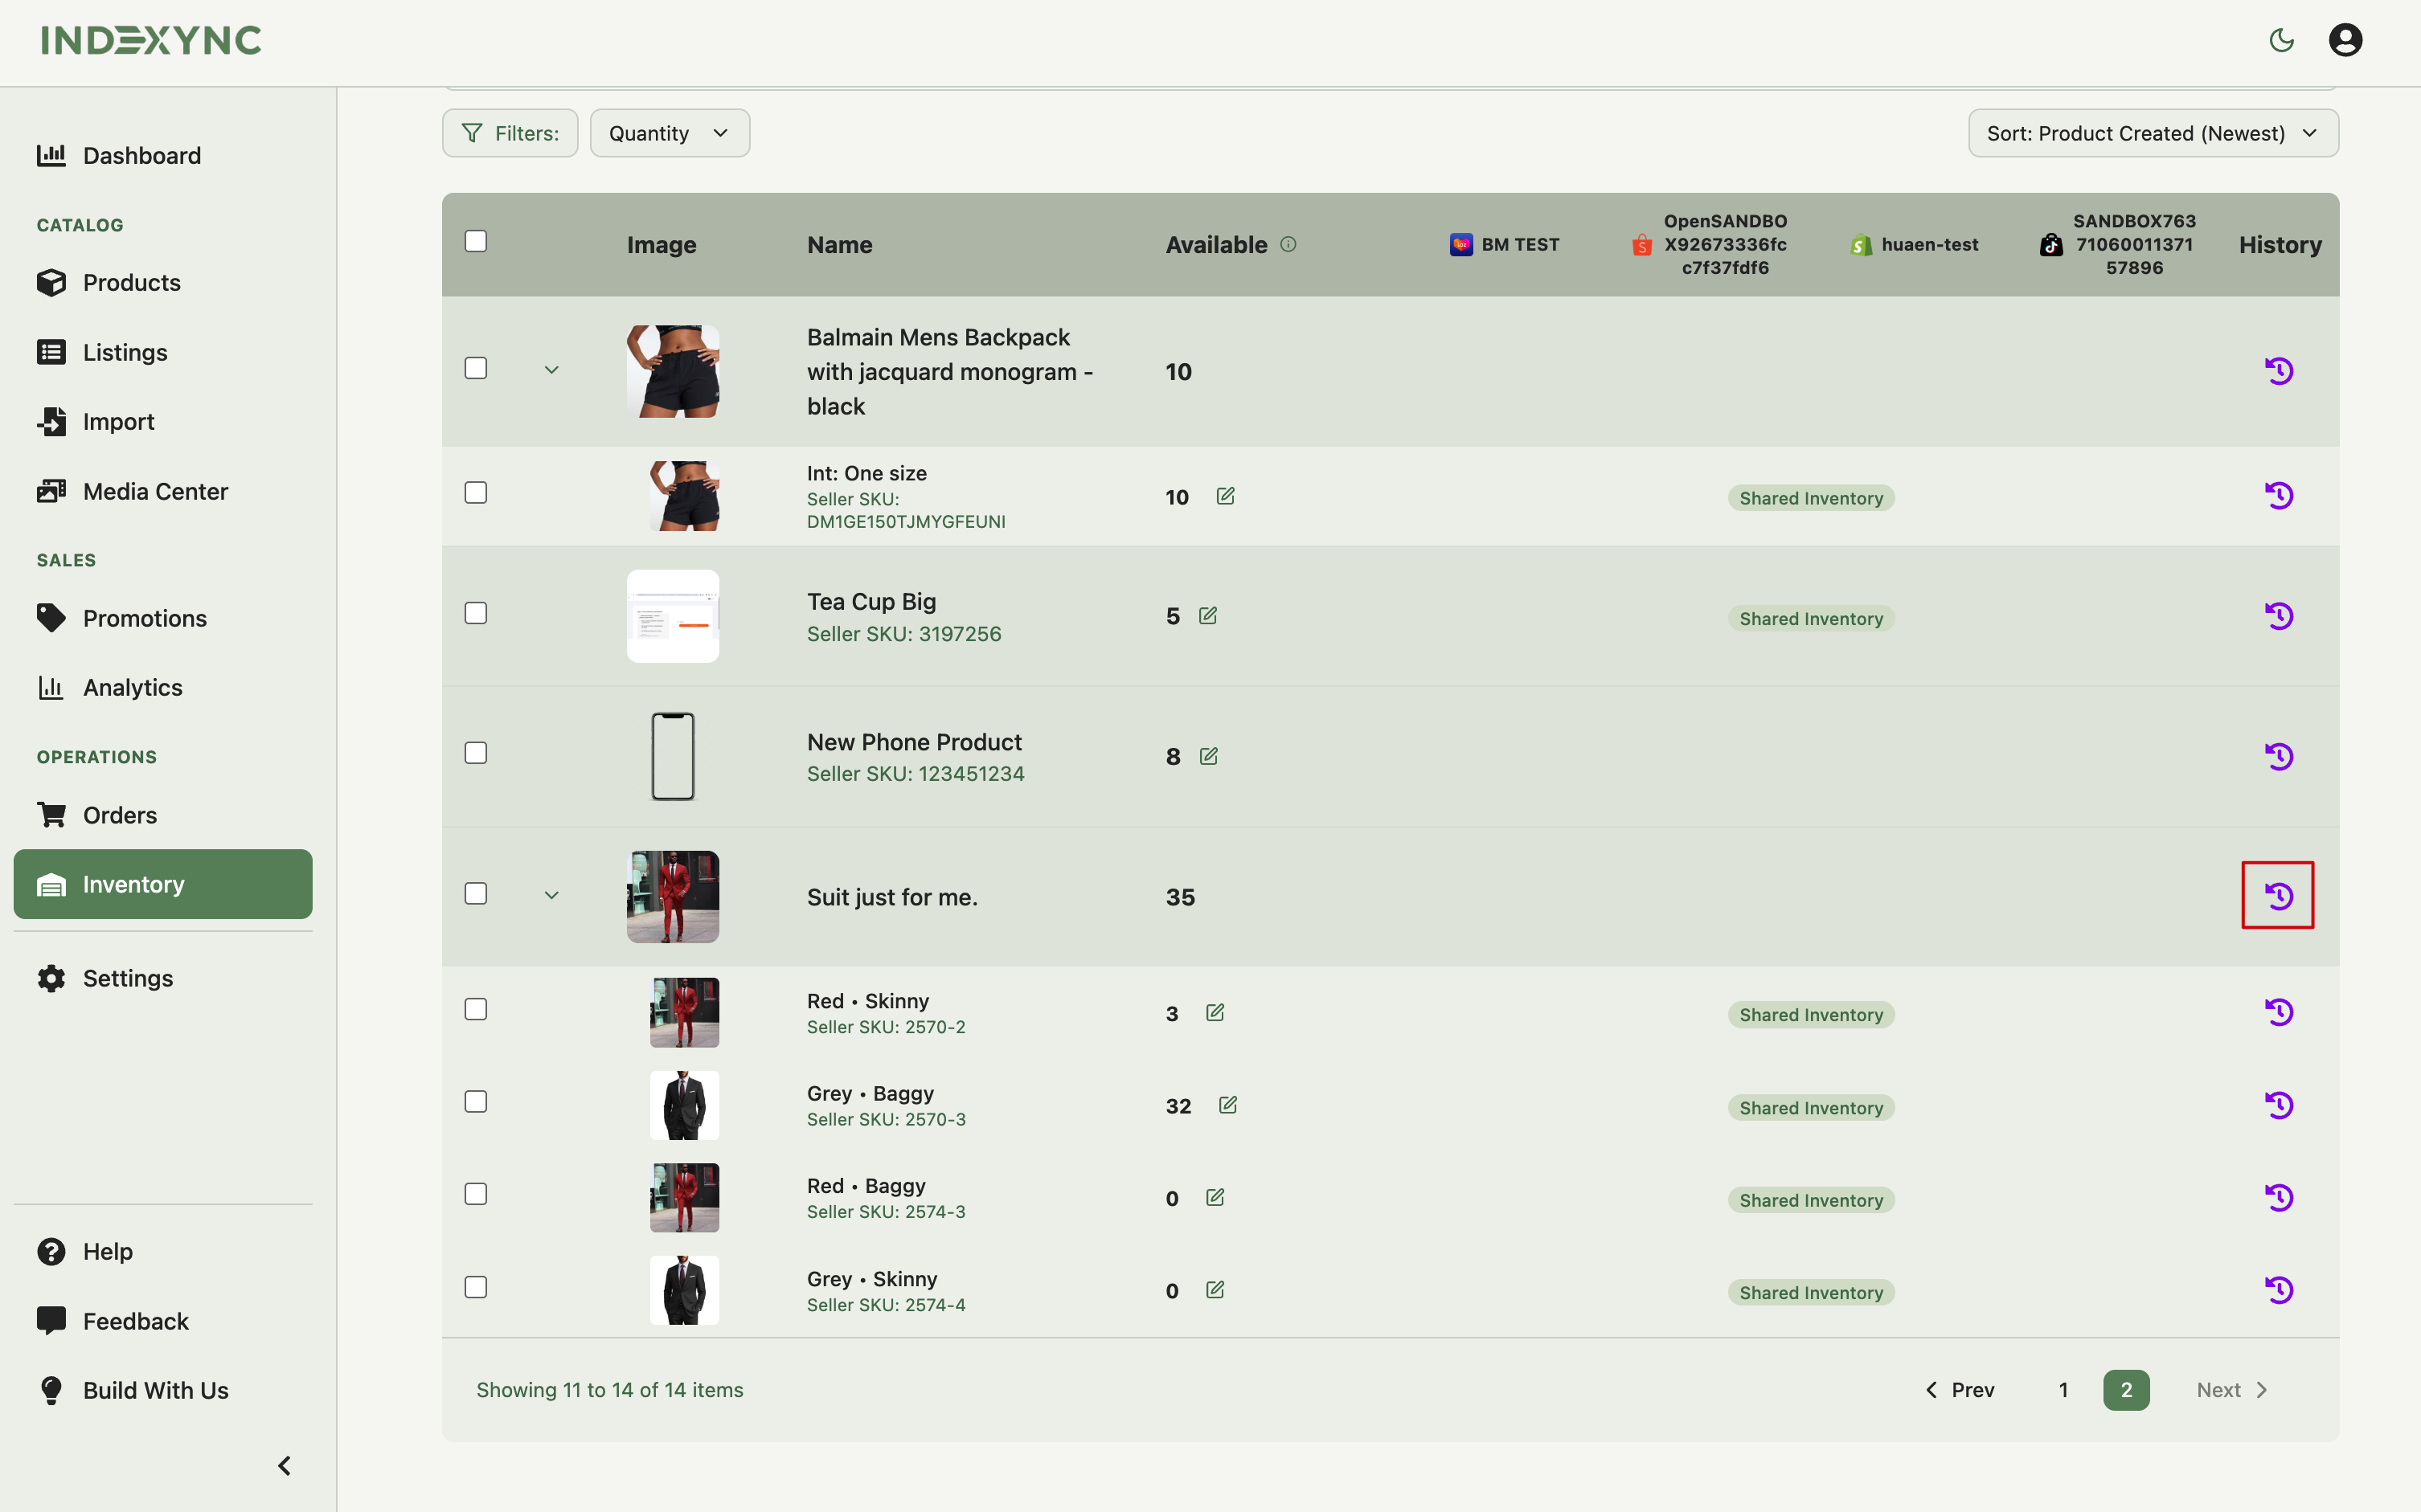2421x1512 pixels.
Task: Click the Suit just for me thumbnail
Action: (672, 896)
